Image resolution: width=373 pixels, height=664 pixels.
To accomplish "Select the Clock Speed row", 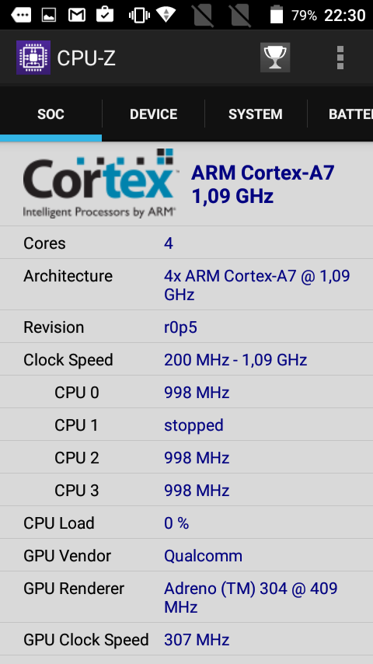I will [186, 359].
